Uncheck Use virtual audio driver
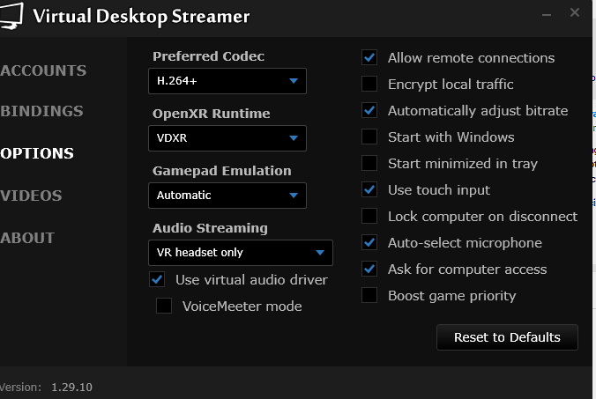This screenshot has height=399, width=596. 157,279
